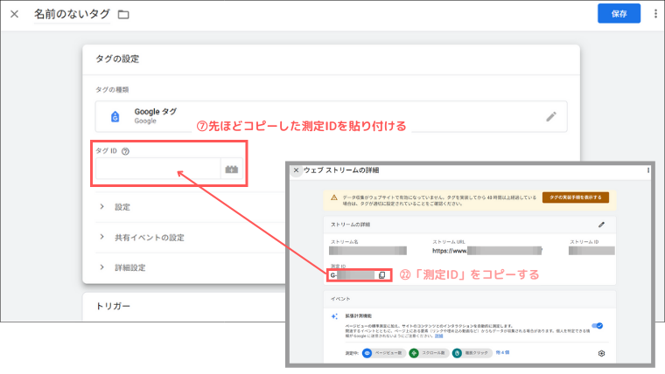Viewport: 665px width, 374px height.
Task: Open the variable picker next to タグ ID
Action: coord(232,169)
